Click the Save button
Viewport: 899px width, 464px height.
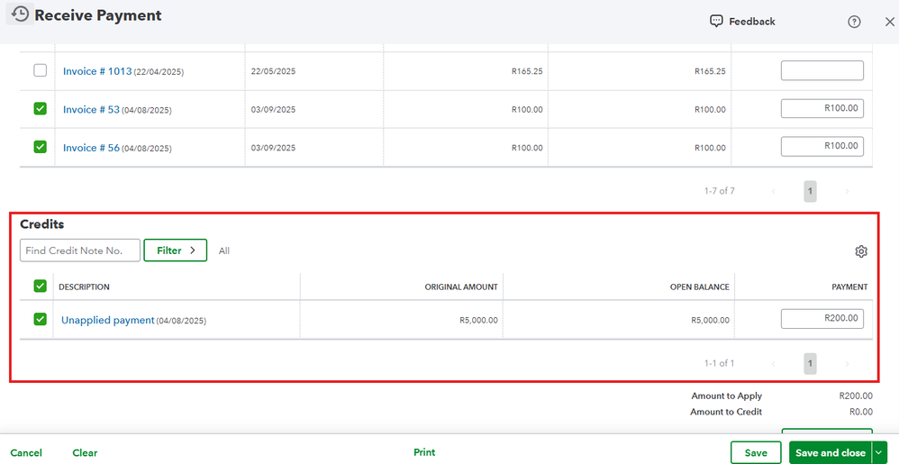click(756, 452)
